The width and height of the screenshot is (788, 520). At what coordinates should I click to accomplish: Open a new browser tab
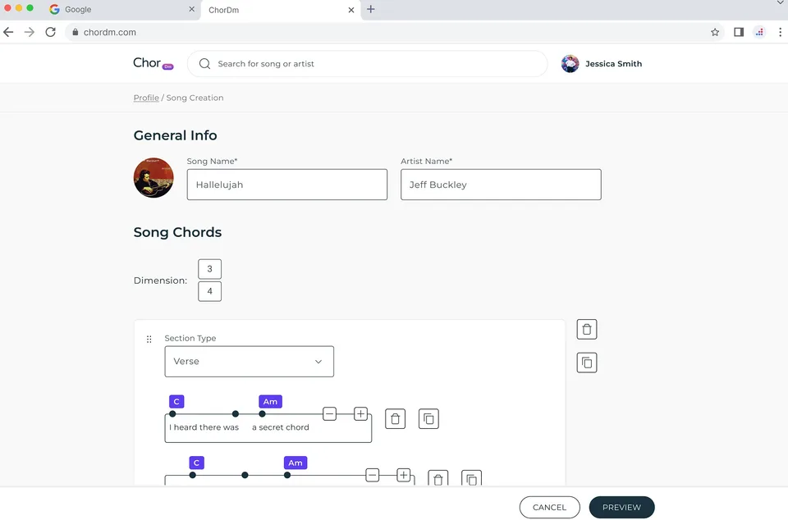pos(371,9)
